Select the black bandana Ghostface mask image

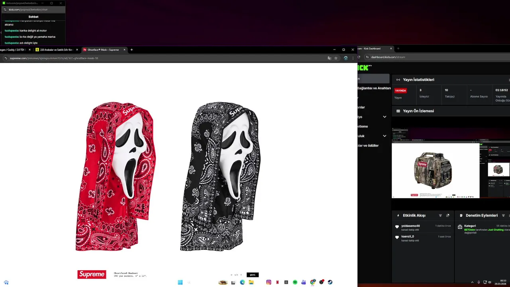pyautogui.click(x=220, y=176)
